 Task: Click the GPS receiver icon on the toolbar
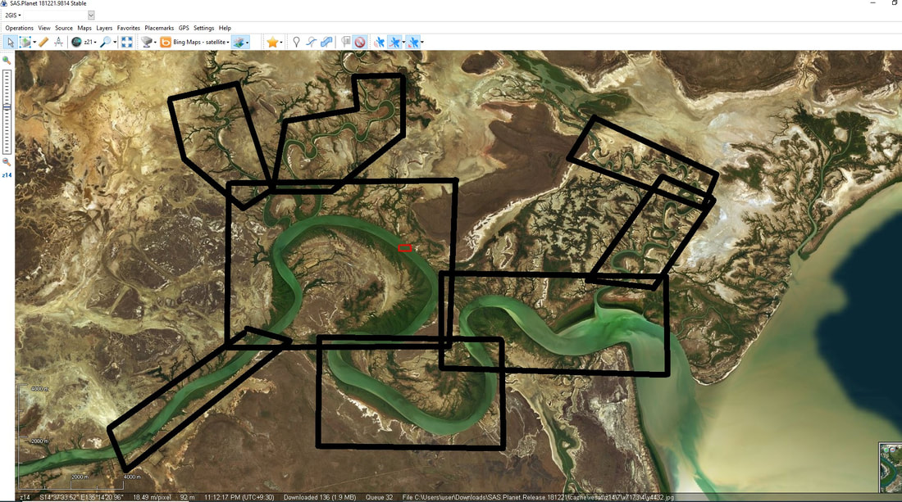click(145, 42)
